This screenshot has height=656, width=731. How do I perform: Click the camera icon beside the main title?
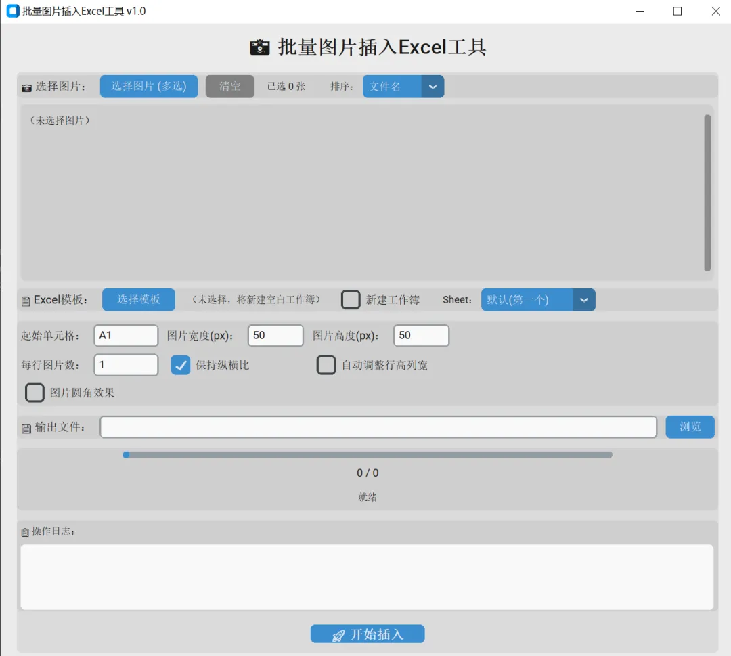point(260,47)
